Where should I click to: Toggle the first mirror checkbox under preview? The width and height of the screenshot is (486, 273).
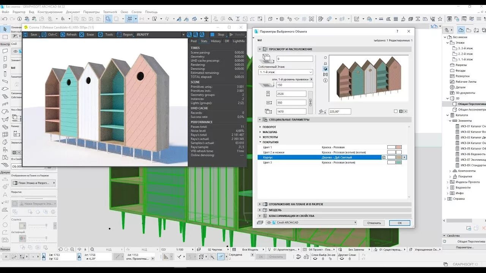point(396,111)
